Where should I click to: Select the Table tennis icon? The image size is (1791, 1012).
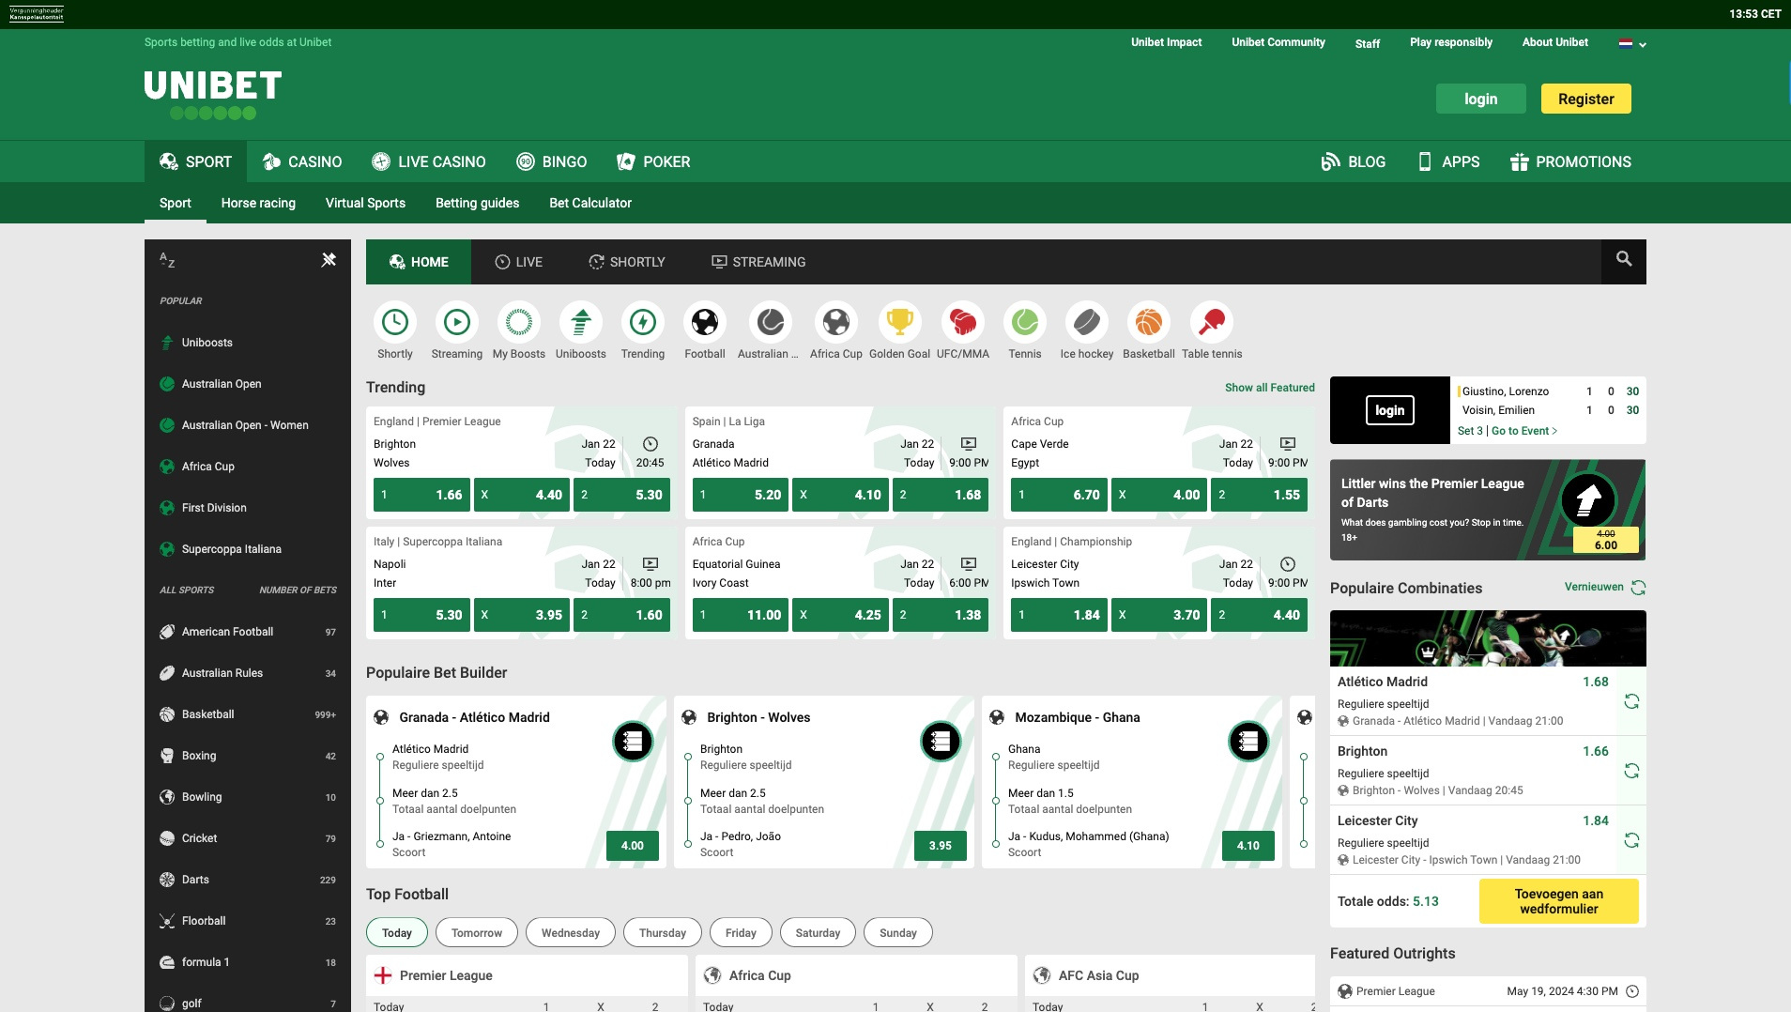coord(1211,324)
